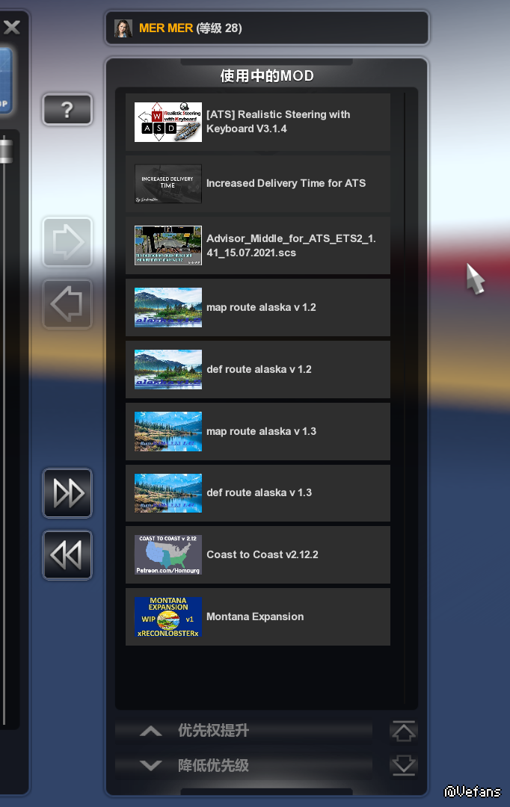Select Increased Delivery Time for ATS mod
Viewport: 510px width, 807px height.
[x=257, y=184]
